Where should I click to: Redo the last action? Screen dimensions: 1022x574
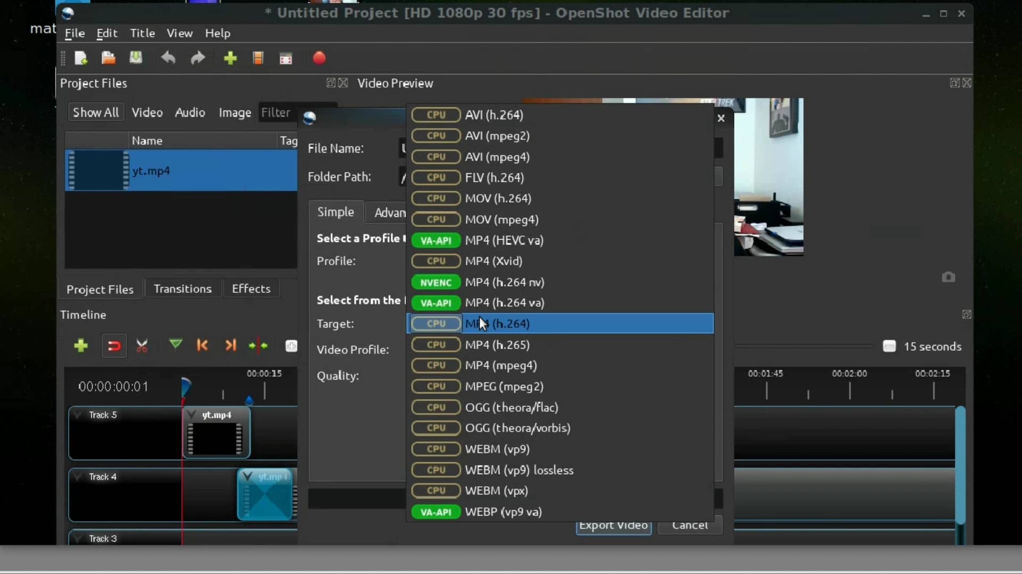197,58
